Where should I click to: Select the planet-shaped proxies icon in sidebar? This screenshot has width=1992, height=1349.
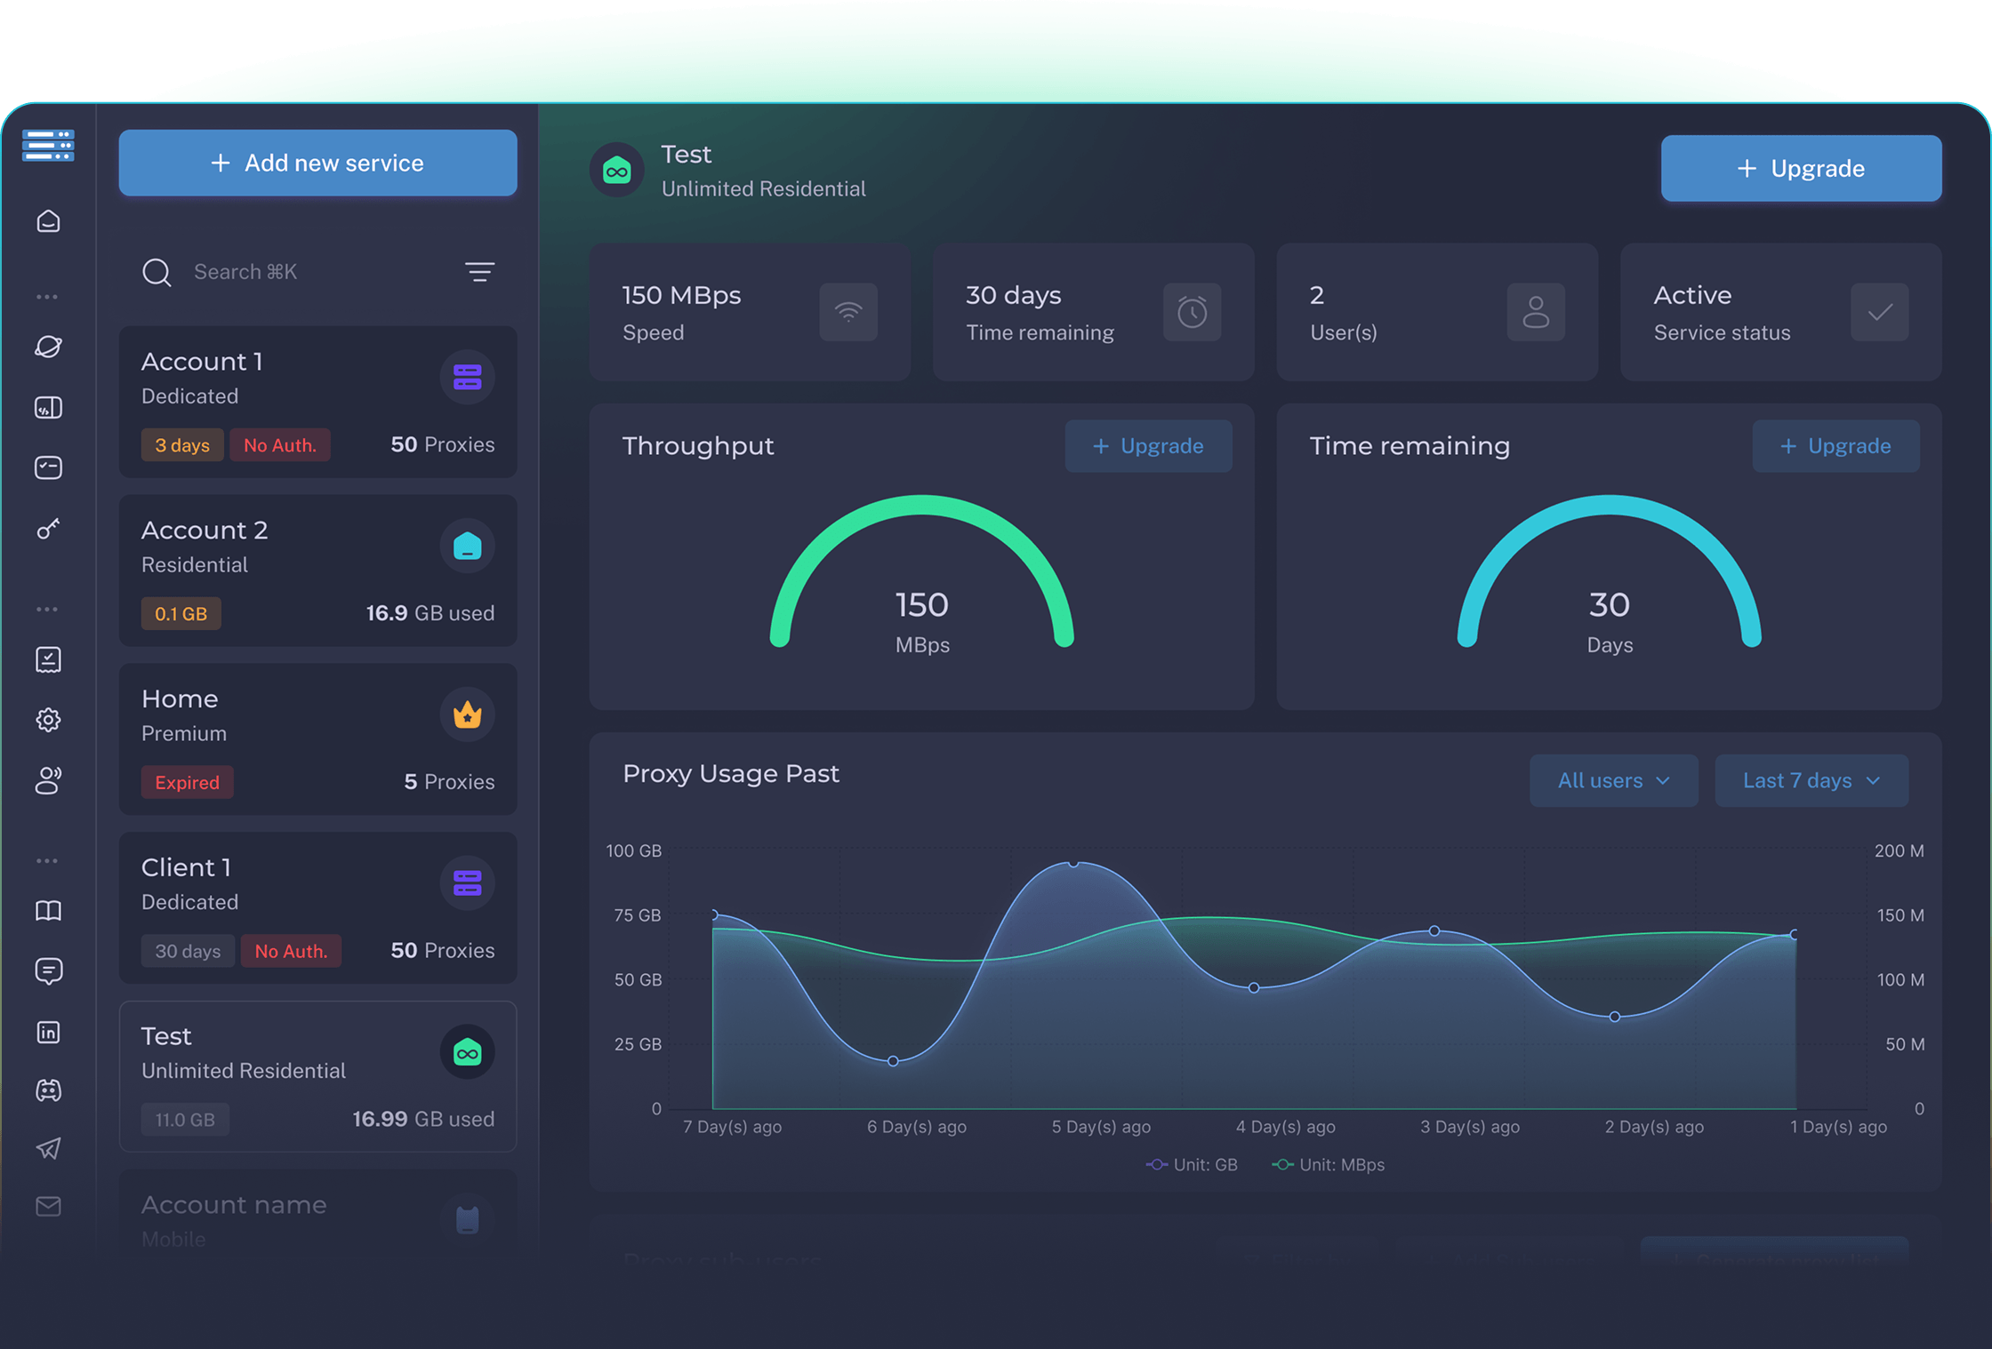click(49, 347)
